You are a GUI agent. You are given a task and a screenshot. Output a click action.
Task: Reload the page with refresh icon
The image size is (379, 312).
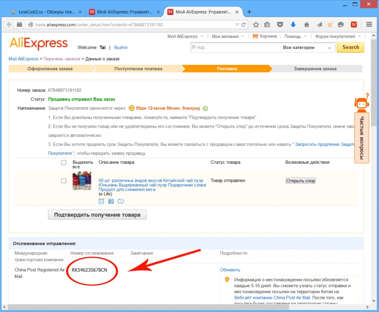pyautogui.click(x=244, y=25)
